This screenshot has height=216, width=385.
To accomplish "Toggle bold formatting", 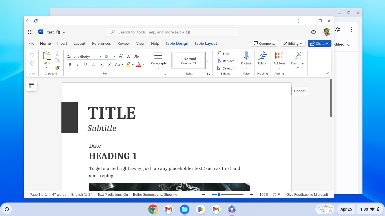I will click(70, 64).
